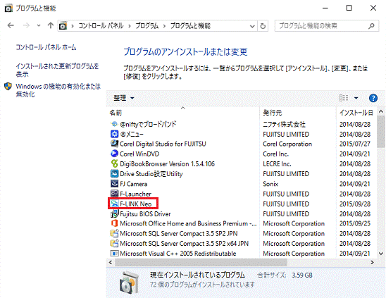Click the vertical scrollbar thumb

(x=381, y=132)
